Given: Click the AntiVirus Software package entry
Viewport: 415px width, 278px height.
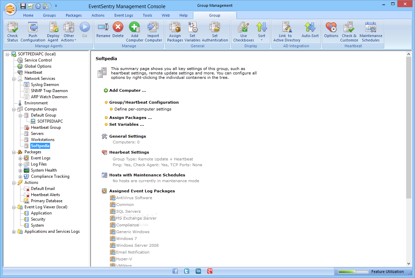Looking at the screenshot, I should tap(134, 198).
